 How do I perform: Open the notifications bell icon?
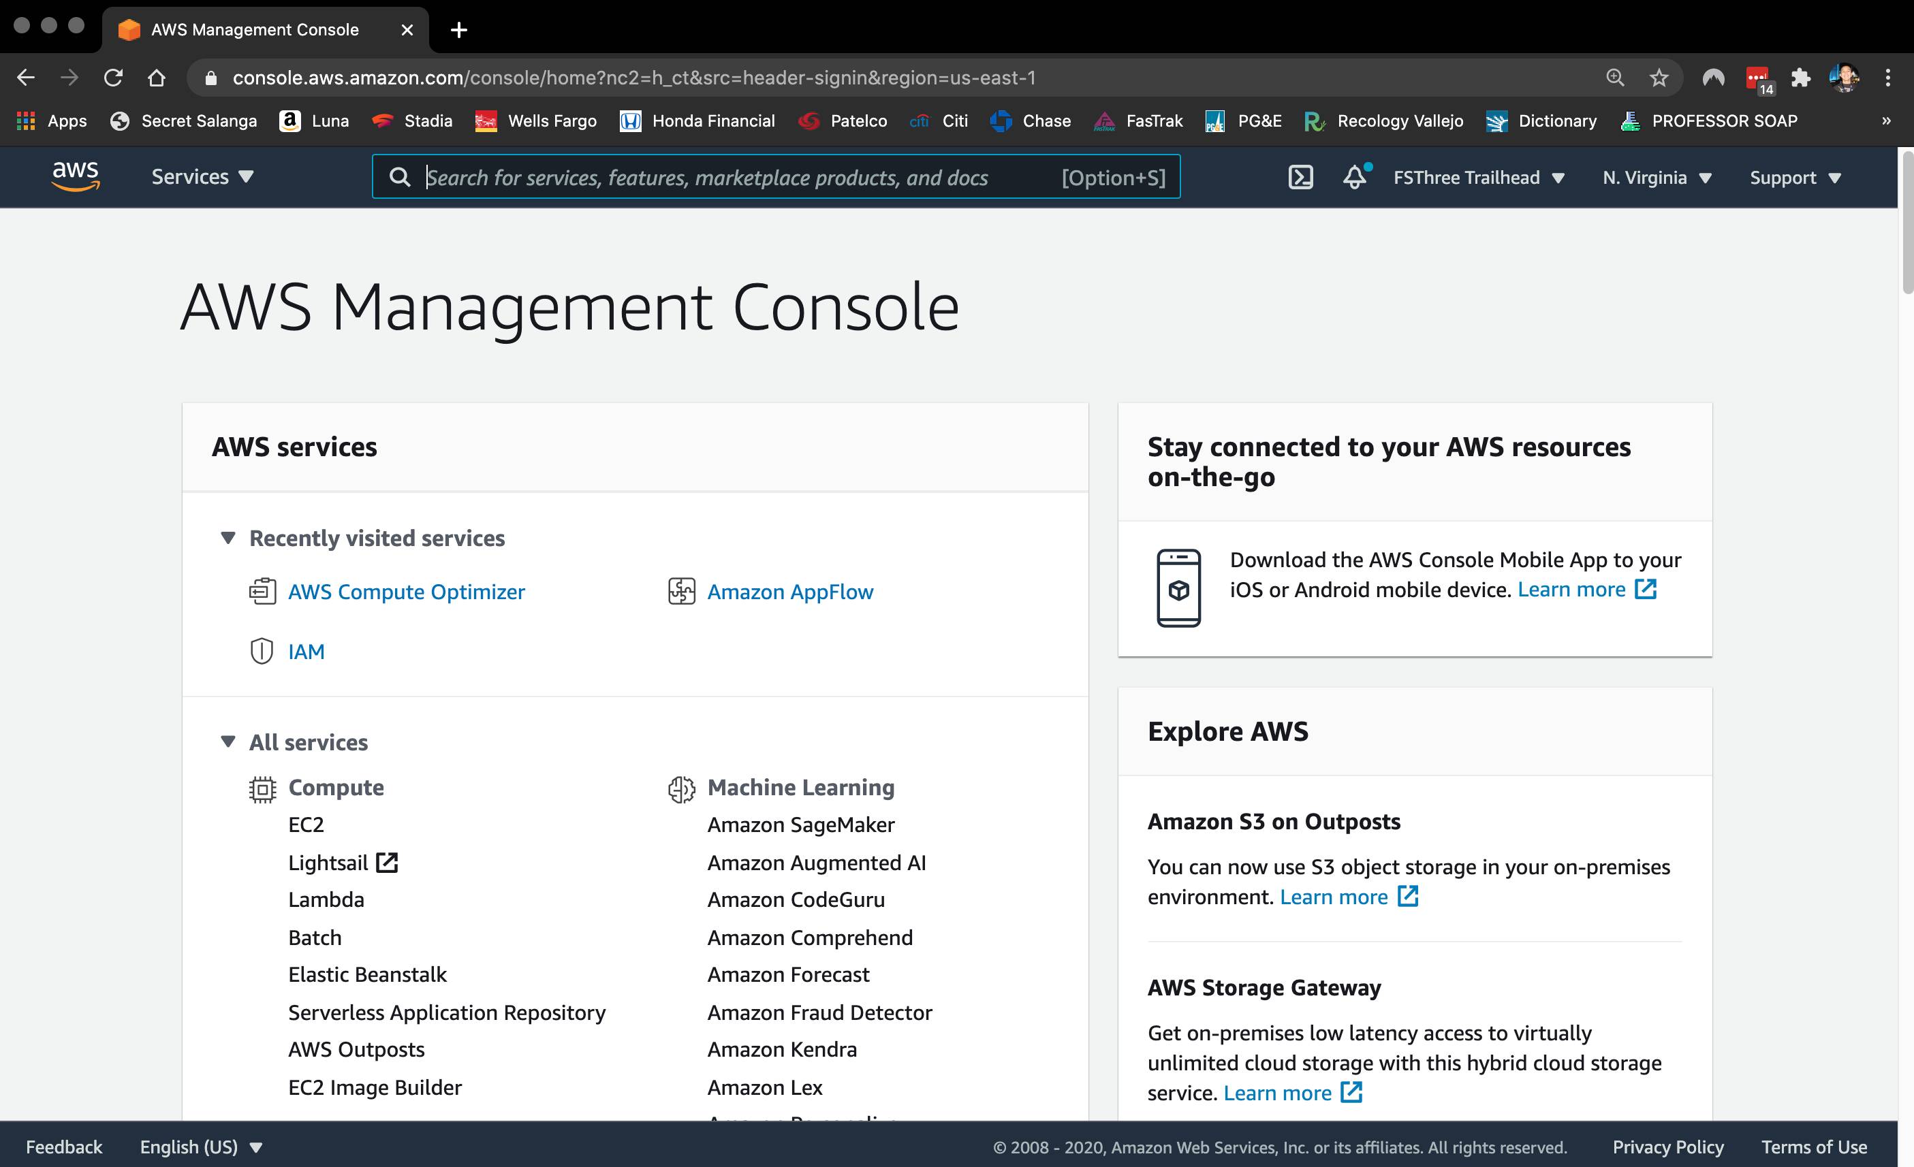point(1355,177)
